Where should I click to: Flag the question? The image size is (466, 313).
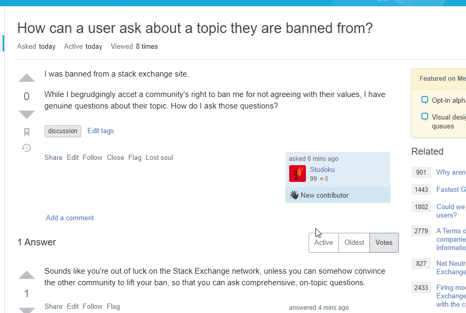134,157
